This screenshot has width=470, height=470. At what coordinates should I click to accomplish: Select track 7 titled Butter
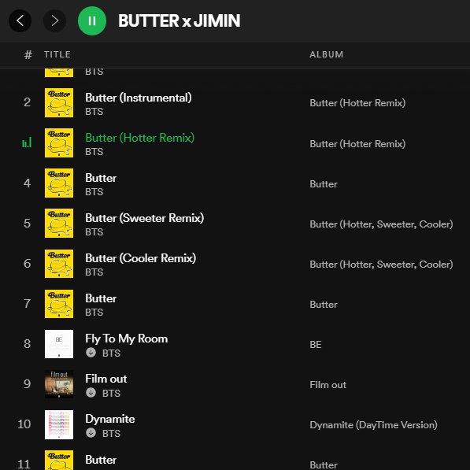[x=101, y=298]
